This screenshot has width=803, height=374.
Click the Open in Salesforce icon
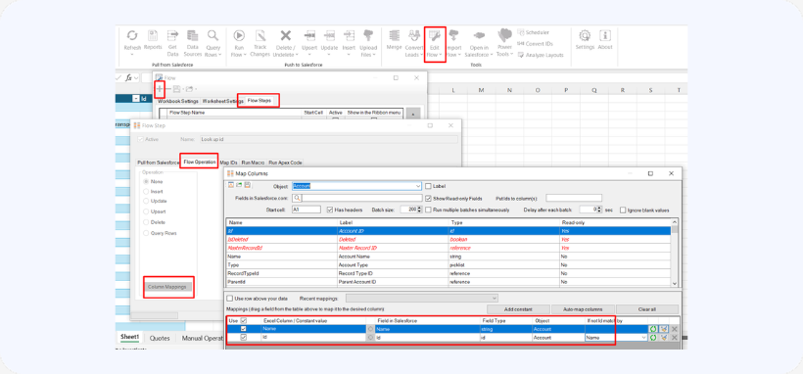[x=479, y=35]
